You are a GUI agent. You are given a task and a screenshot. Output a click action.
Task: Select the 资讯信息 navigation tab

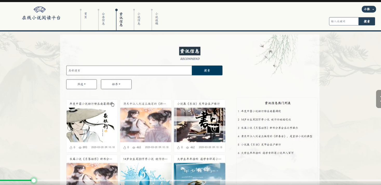click(121, 19)
